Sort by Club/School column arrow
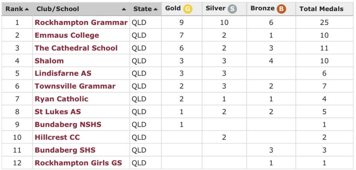 click(x=124, y=9)
